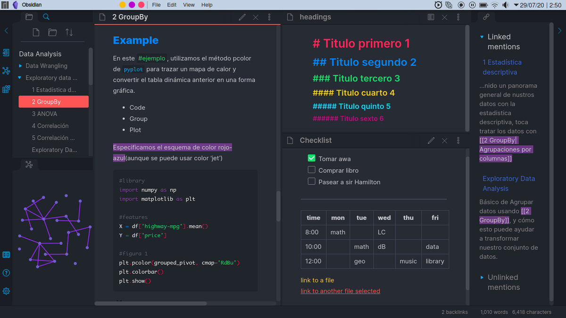Uncheck the Tomar awa checkbox
This screenshot has height=318, width=566.
pos(311,158)
